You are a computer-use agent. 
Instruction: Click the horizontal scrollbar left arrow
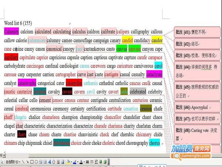[x=1, y=156]
